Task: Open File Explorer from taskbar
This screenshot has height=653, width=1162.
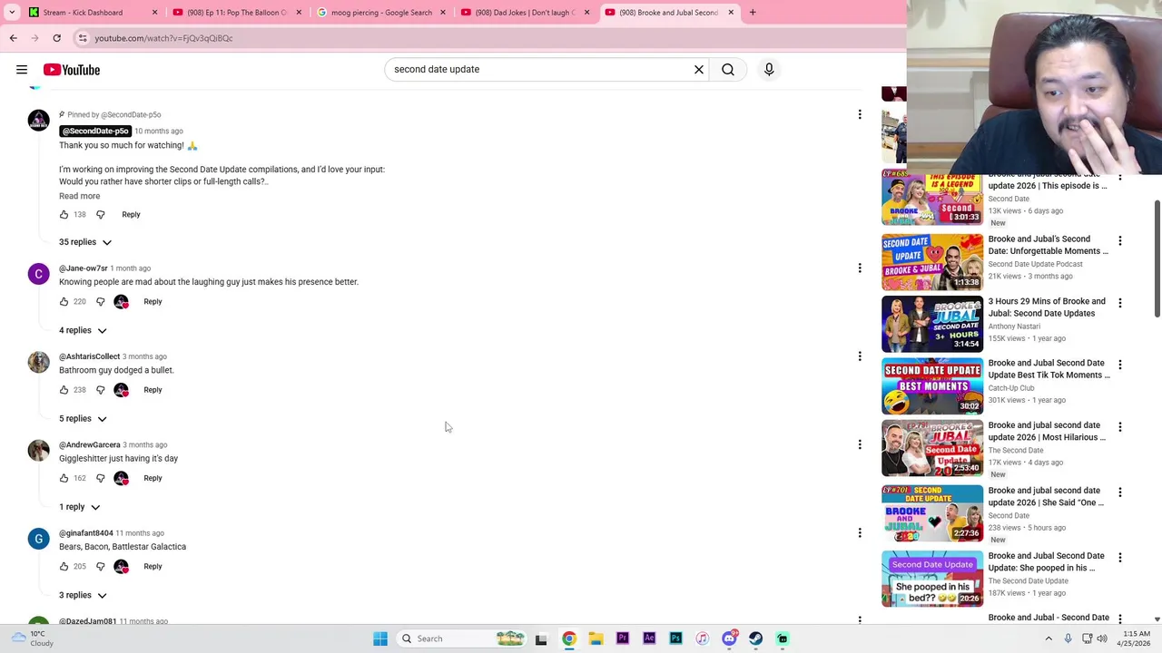Action: pos(596,638)
